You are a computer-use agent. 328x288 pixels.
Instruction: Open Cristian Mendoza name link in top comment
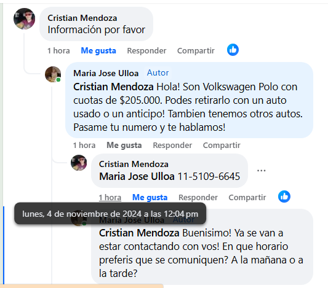82,18
